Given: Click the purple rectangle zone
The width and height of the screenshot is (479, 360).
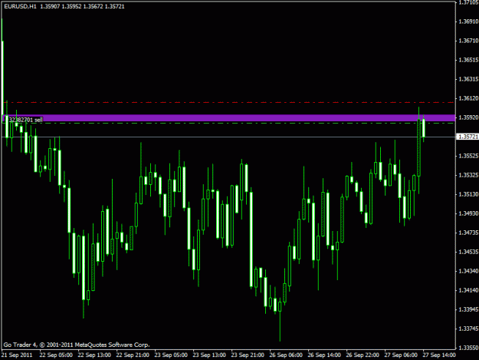Looking at the screenshot, I should (x=229, y=117).
